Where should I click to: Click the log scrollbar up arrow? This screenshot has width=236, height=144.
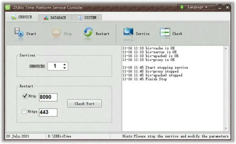pyautogui.click(x=226, y=49)
